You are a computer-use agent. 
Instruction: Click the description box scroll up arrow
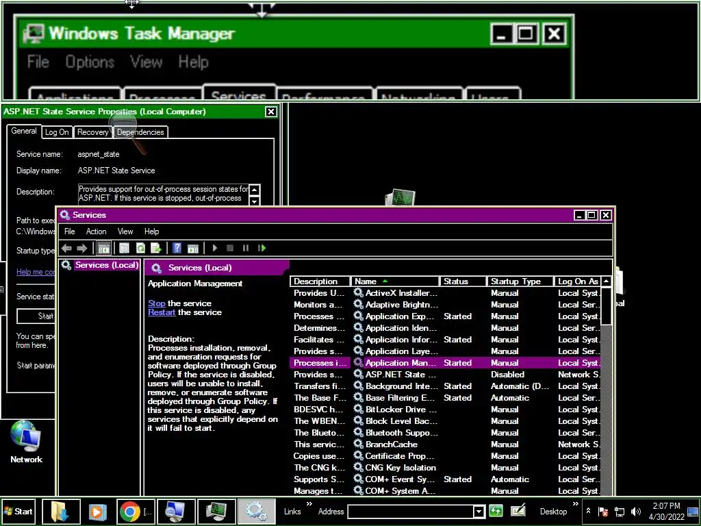255,190
